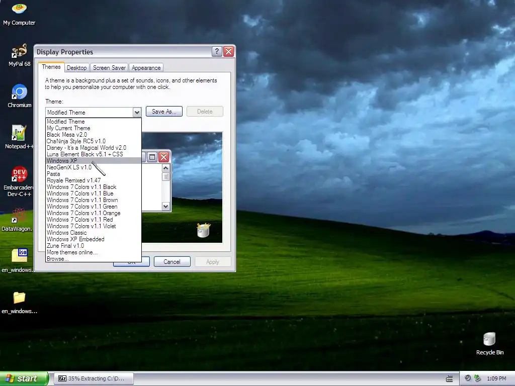Choose More themes online... entry
Viewport: 515px width, 386px height.
pyautogui.click(x=94, y=252)
